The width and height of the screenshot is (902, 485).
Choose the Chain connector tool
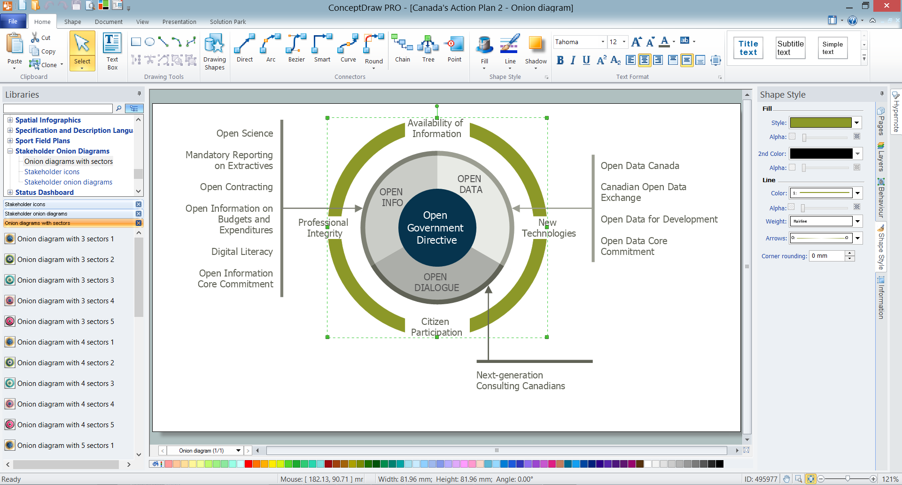(x=403, y=48)
